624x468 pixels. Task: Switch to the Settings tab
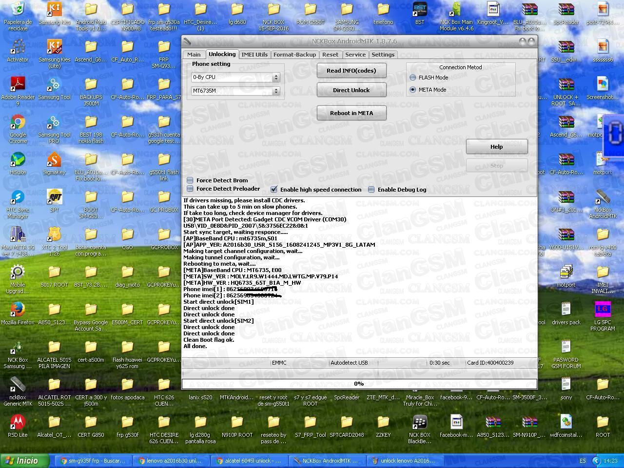[383, 55]
